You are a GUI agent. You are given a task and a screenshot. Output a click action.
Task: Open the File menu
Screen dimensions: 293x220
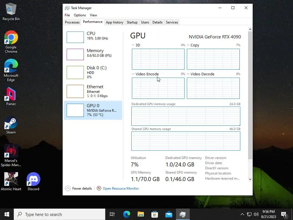click(67, 15)
